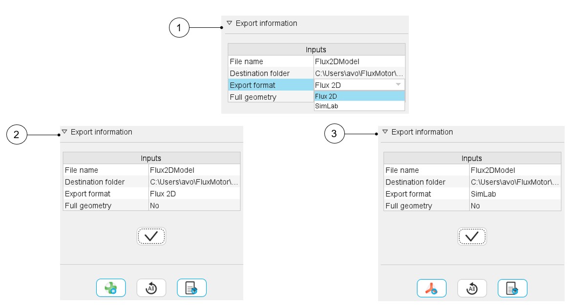Choose SimLab from the open dropdown list
Viewport: 572px width, 308px height.
(359, 106)
